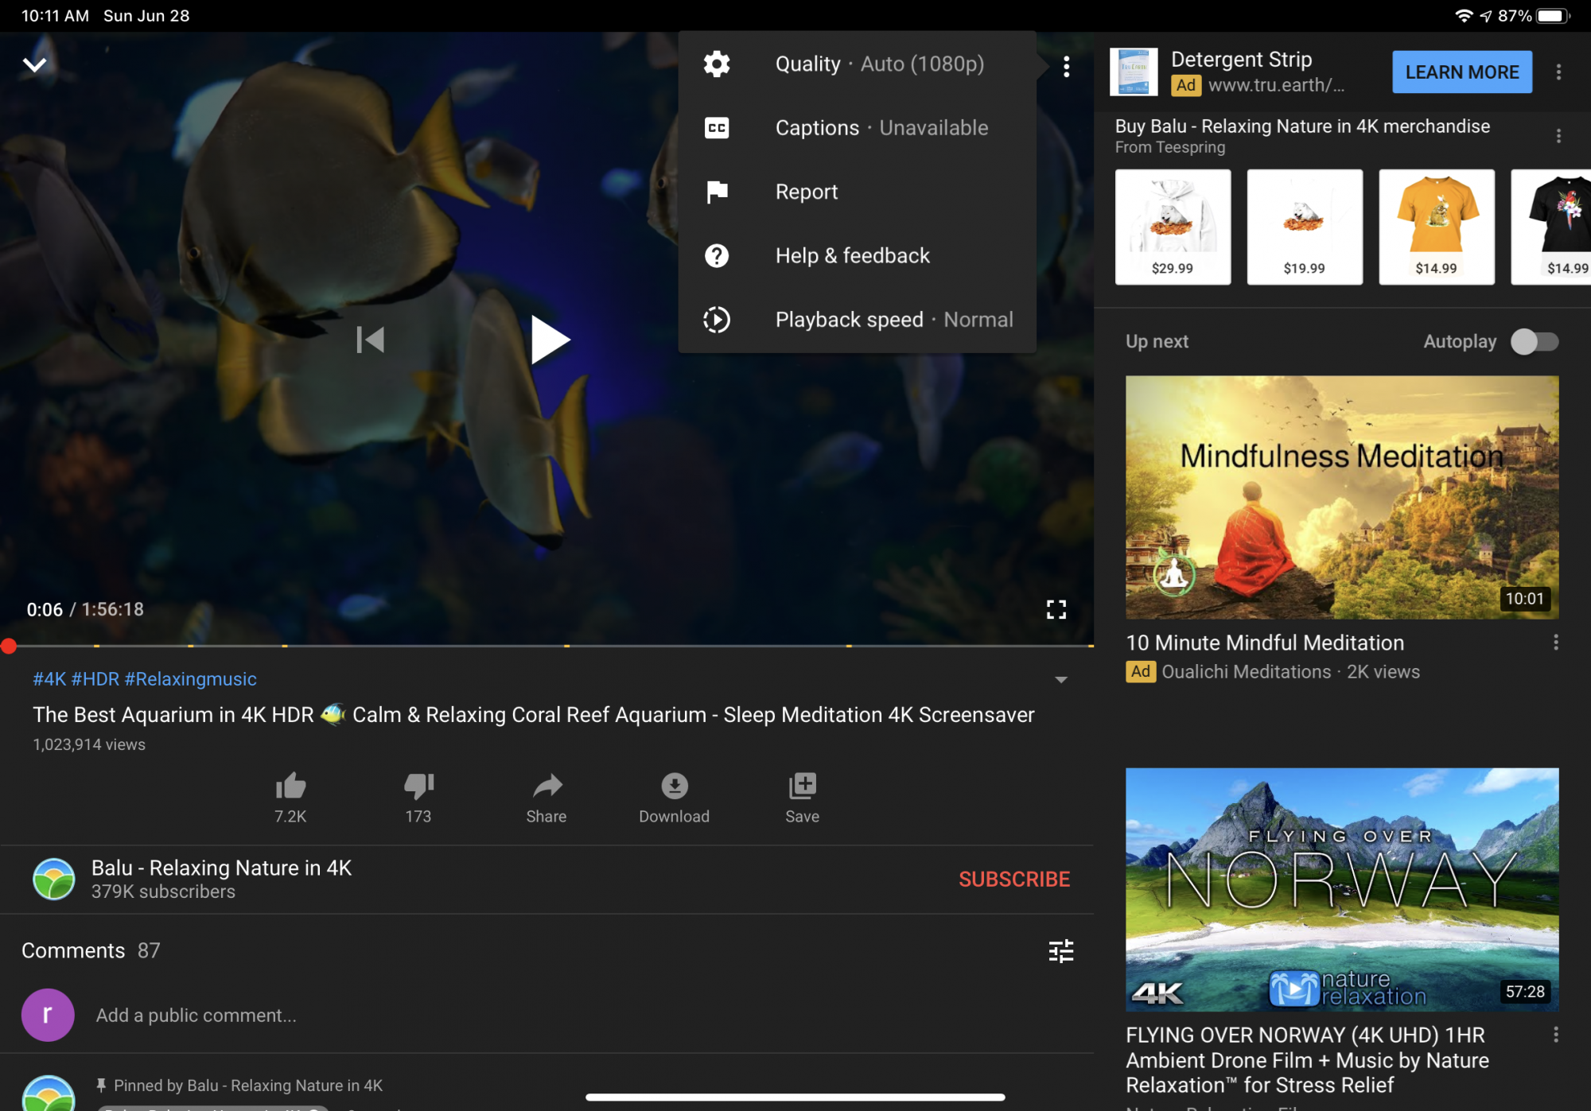Viewport: 1591px width, 1111px height.
Task: Tap the video's three-dot overflow menu
Action: [x=1066, y=67]
